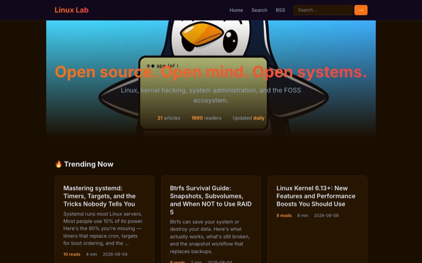Screen dimensions: 422x263
Task: Click the hero subtitle about kernel hacking
Action: tap(211, 95)
